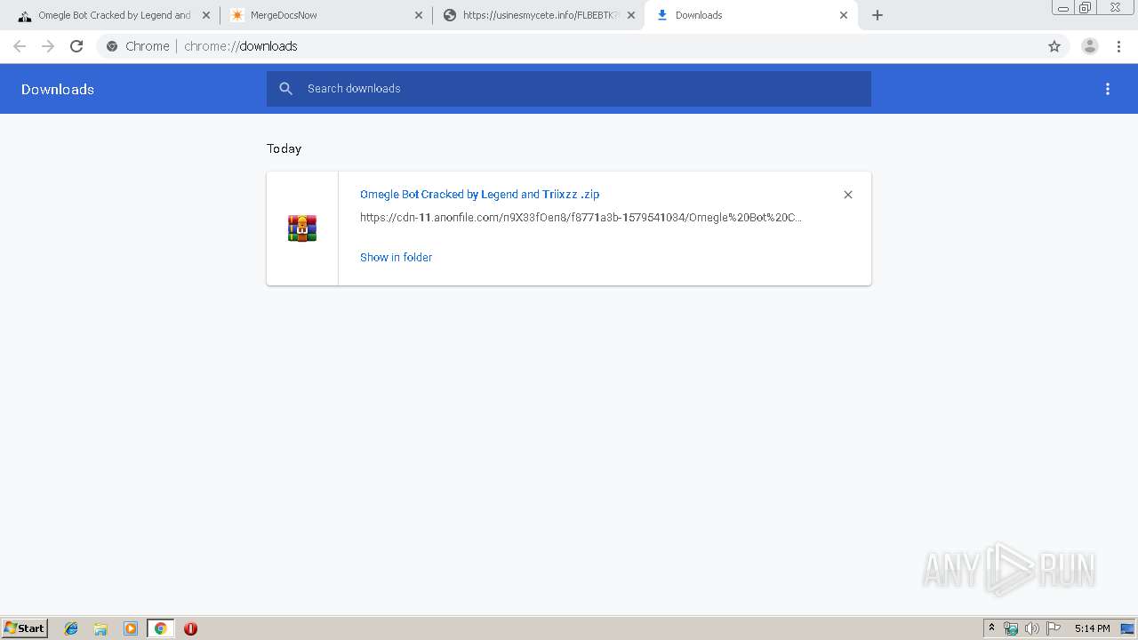The width and height of the screenshot is (1138, 640).
Task: Switch to the usinesmycete.info tab
Action: [x=538, y=15]
